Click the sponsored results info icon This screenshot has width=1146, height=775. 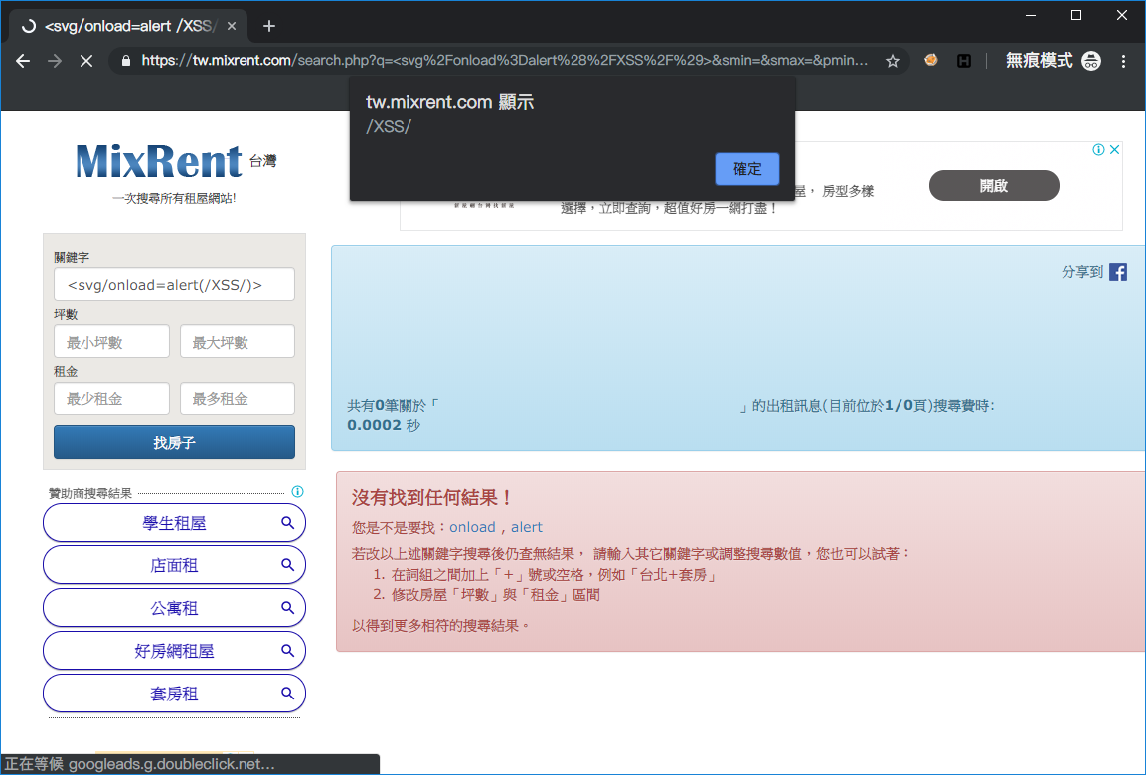point(297,492)
